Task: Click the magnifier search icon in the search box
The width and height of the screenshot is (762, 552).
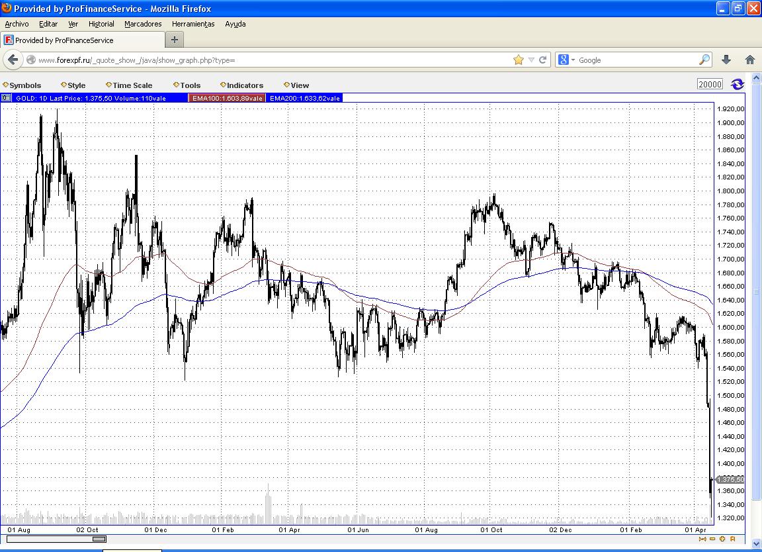Action: 704,60
